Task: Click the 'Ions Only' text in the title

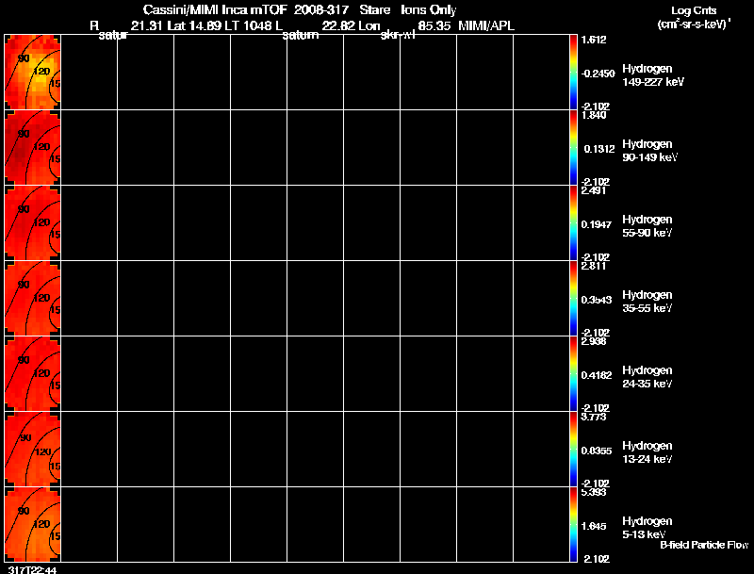Action: coord(428,10)
